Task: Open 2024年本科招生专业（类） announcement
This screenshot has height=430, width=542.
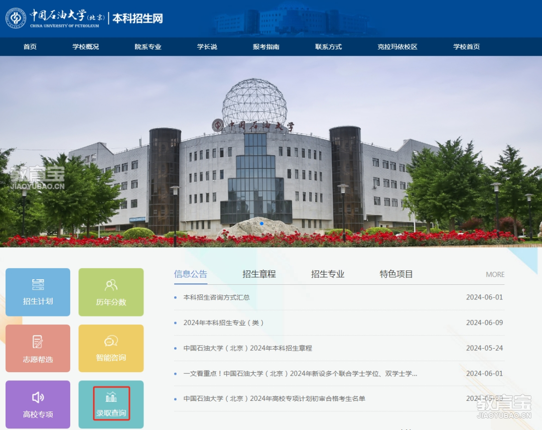Action: click(224, 322)
